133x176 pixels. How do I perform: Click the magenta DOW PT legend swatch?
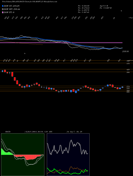pyautogui.click(x=3, y=12)
